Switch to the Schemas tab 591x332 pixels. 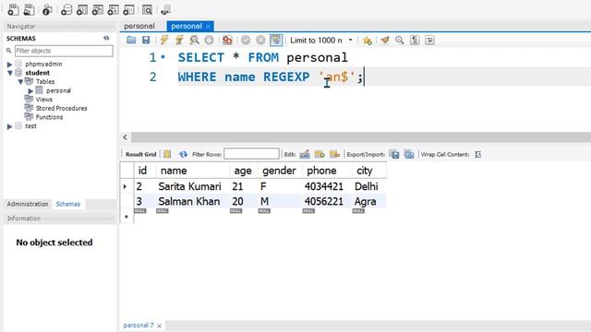coord(67,204)
